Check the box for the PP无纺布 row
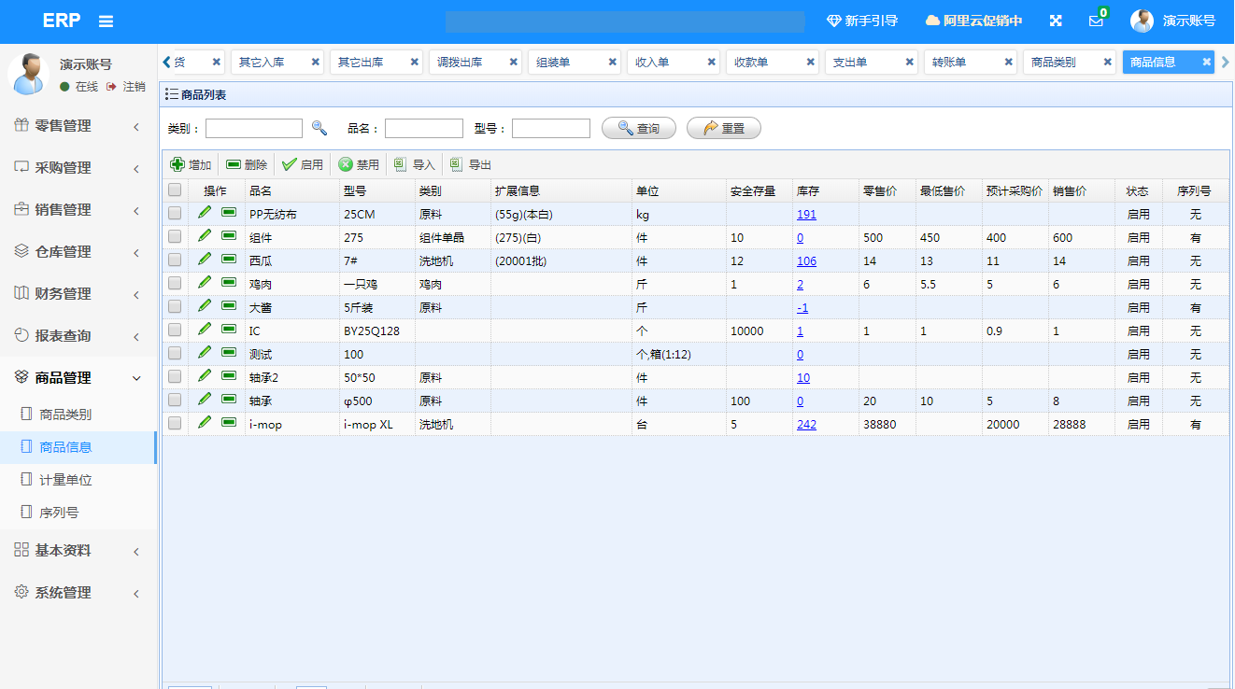The image size is (1235, 689). [x=175, y=214]
